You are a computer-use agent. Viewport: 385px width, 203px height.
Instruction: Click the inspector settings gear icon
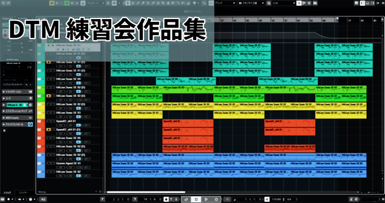tap(4, 131)
